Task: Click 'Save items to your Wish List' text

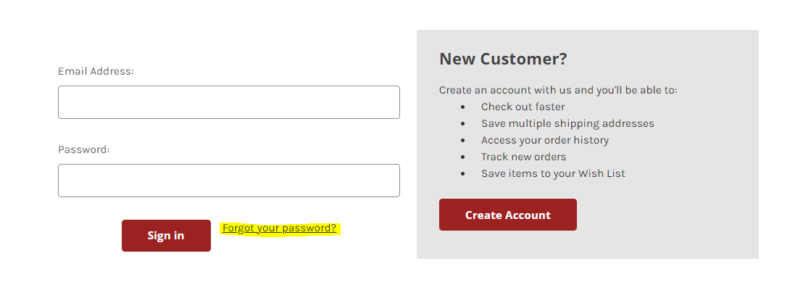Action: click(553, 173)
